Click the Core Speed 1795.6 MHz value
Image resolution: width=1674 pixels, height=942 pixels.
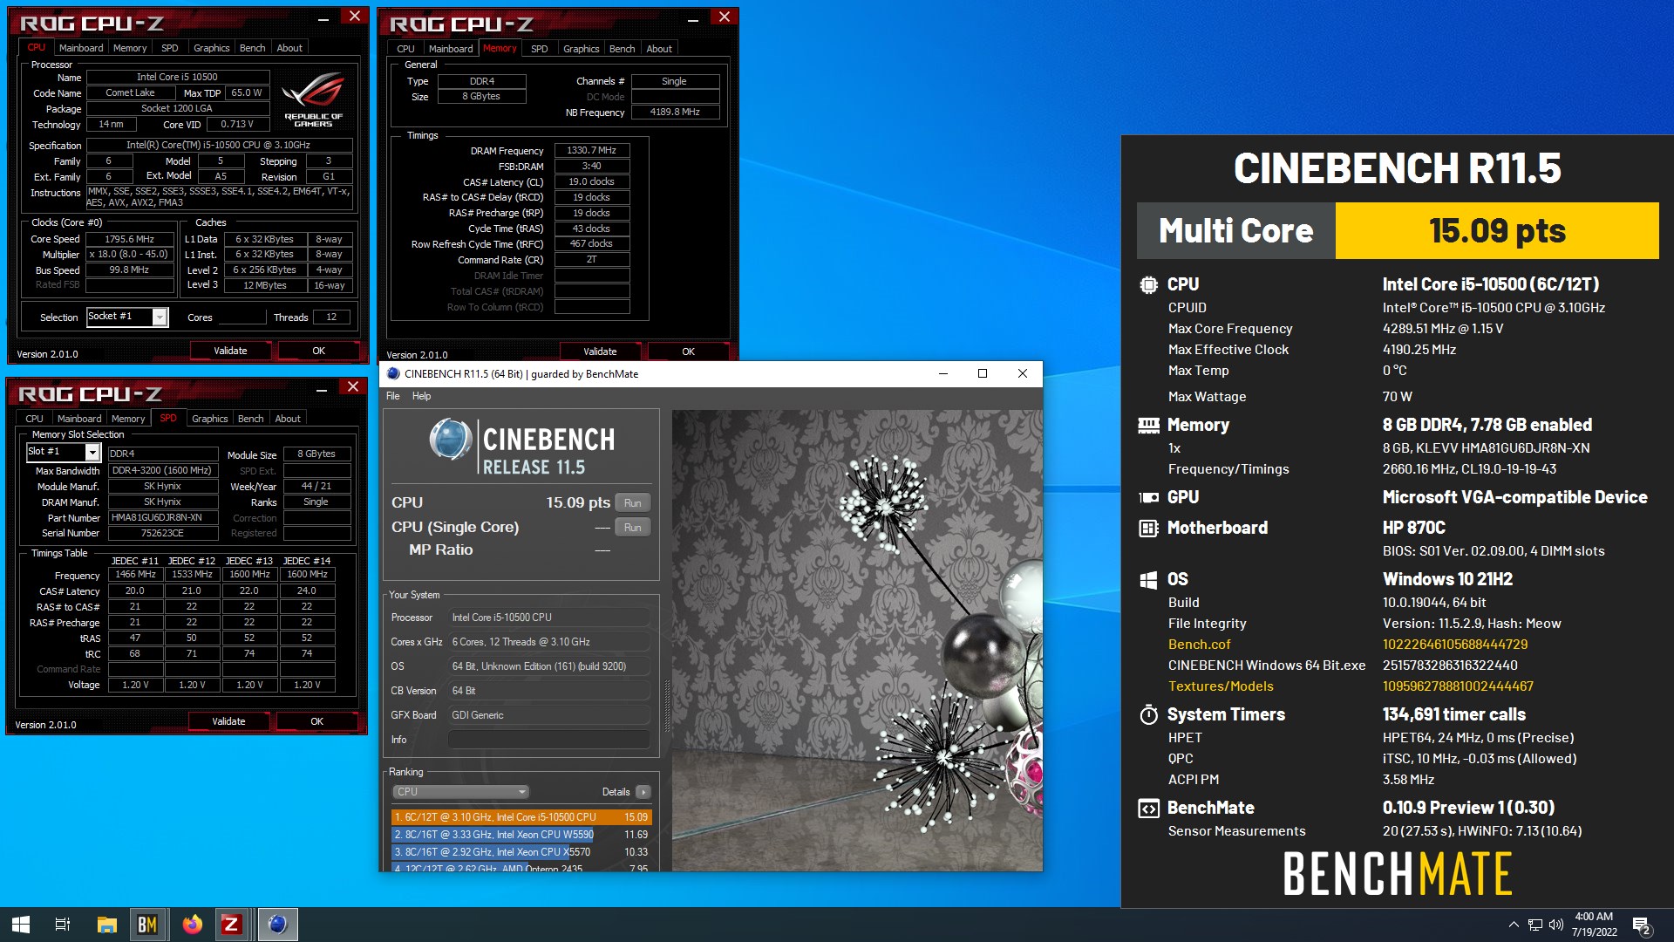pos(129,239)
